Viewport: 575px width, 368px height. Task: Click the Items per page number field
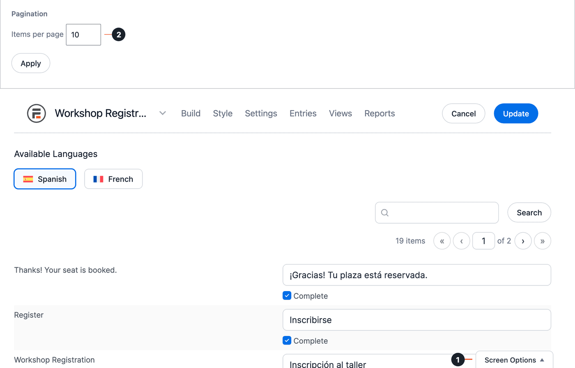pyautogui.click(x=83, y=35)
